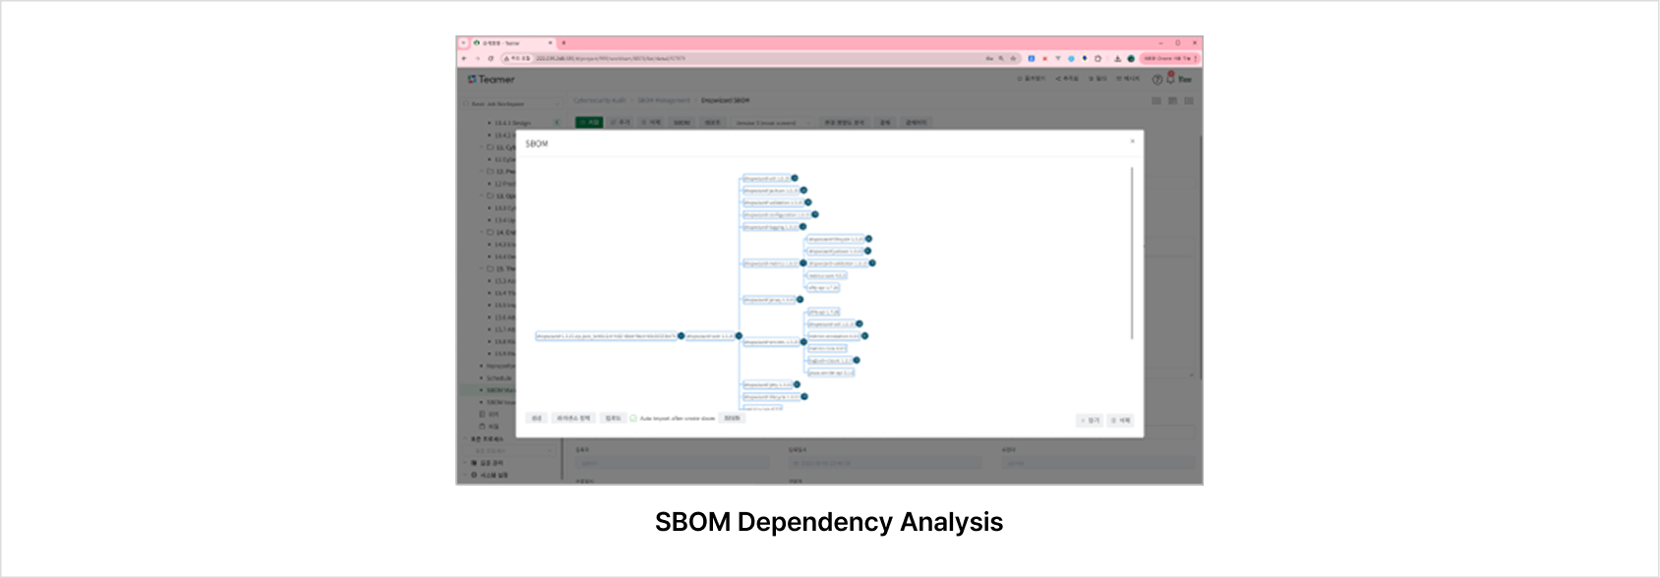This screenshot has width=1660, height=578.
Task: Reload the page in the browser
Action: point(491,58)
